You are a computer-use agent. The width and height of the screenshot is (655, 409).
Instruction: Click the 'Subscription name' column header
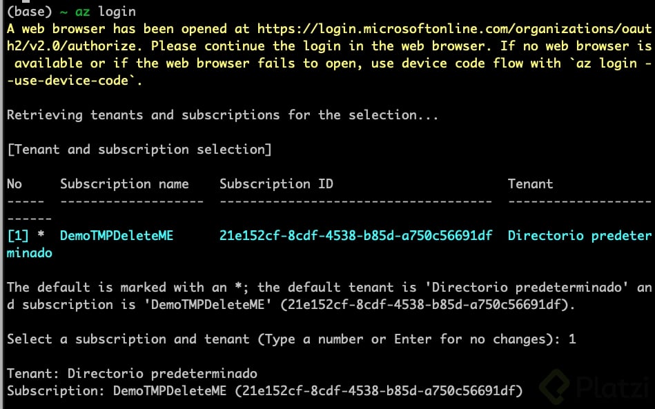point(124,184)
